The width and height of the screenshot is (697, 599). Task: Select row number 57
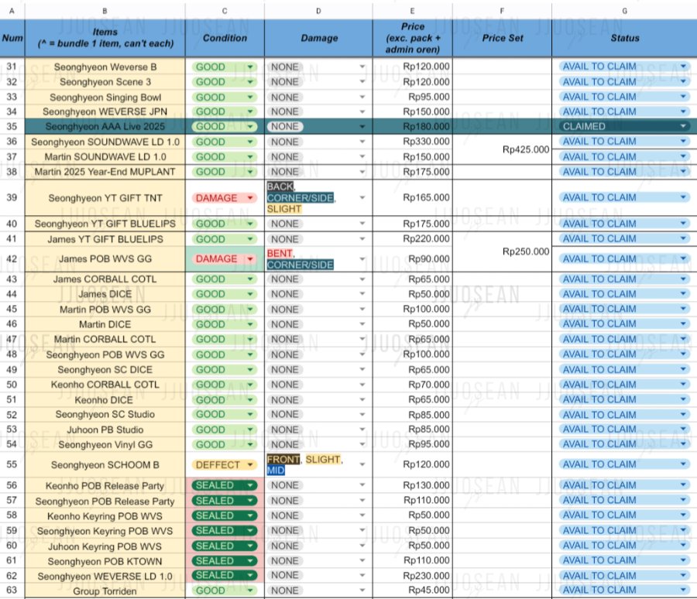tap(12, 501)
